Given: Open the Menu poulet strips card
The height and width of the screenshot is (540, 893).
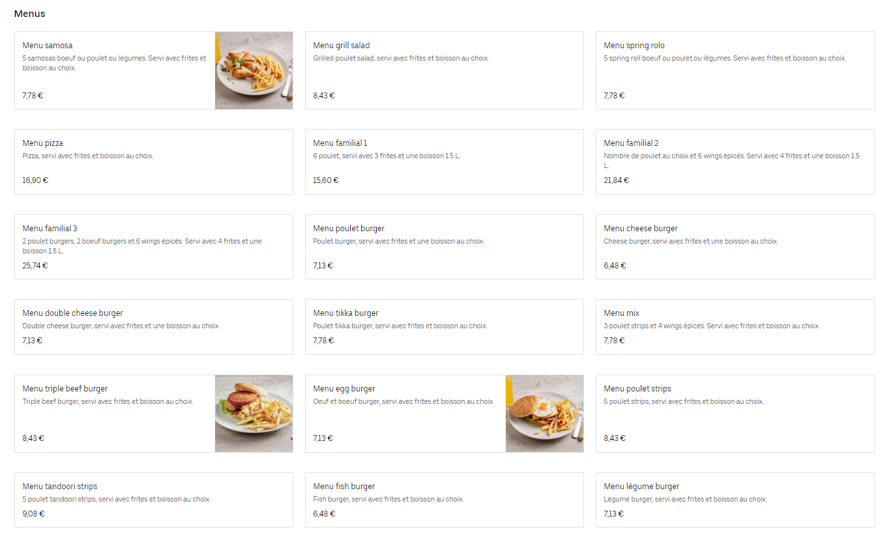Looking at the screenshot, I should point(735,414).
